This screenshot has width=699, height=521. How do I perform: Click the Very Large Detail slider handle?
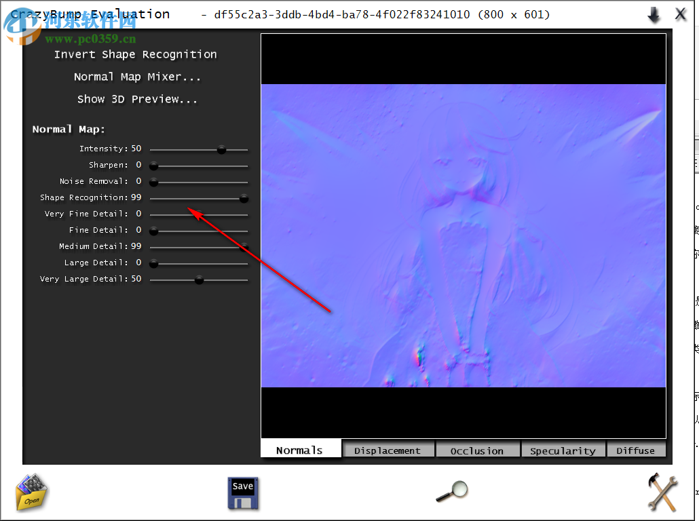pyautogui.click(x=200, y=280)
